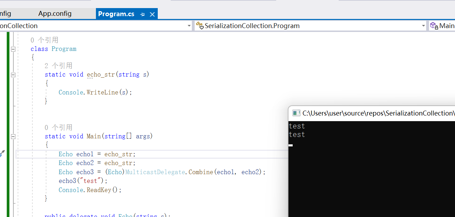Click the Console.ReadKey(); line
The height and width of the screenshot is (217, 455).
(x=90, y=190)
